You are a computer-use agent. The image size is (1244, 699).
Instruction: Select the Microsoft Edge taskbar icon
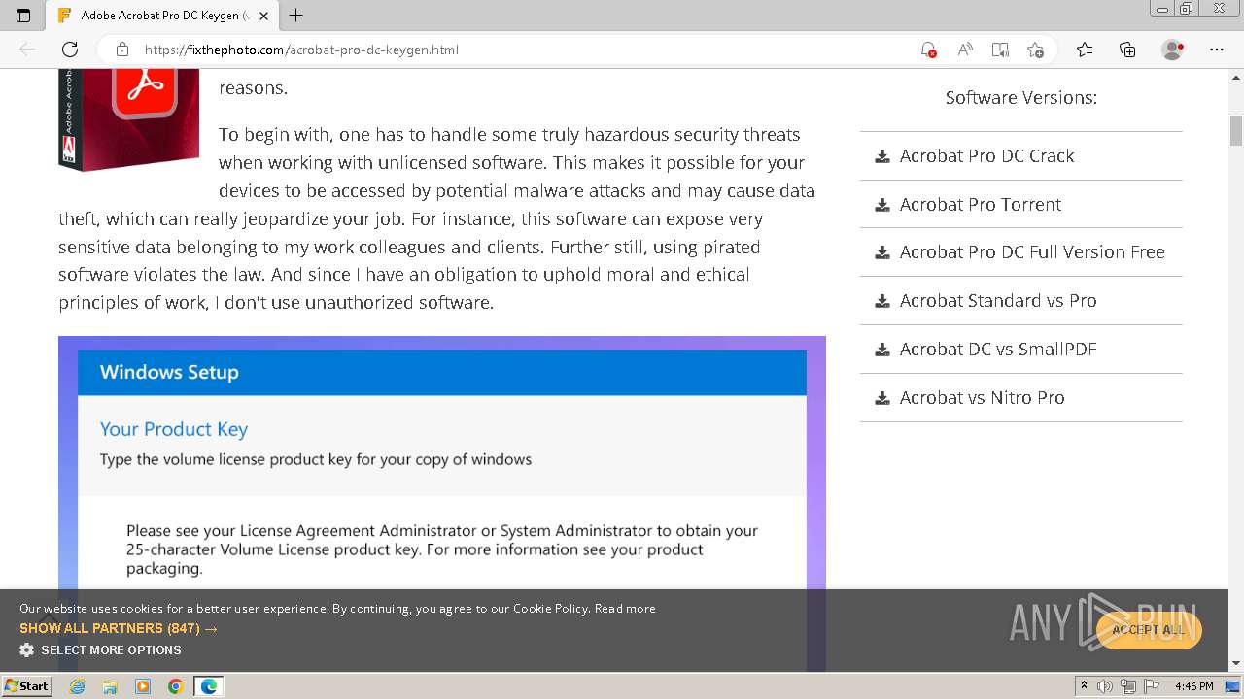[209, 686]
